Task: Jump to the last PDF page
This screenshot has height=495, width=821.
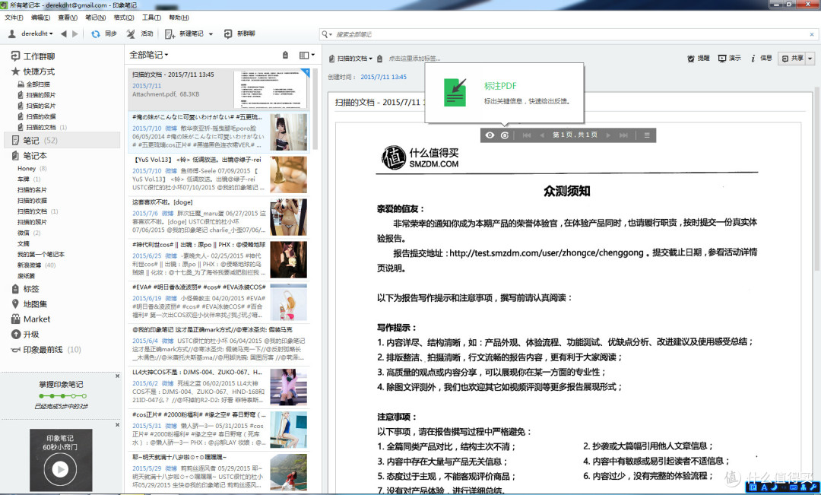Action: pos(623,135)
